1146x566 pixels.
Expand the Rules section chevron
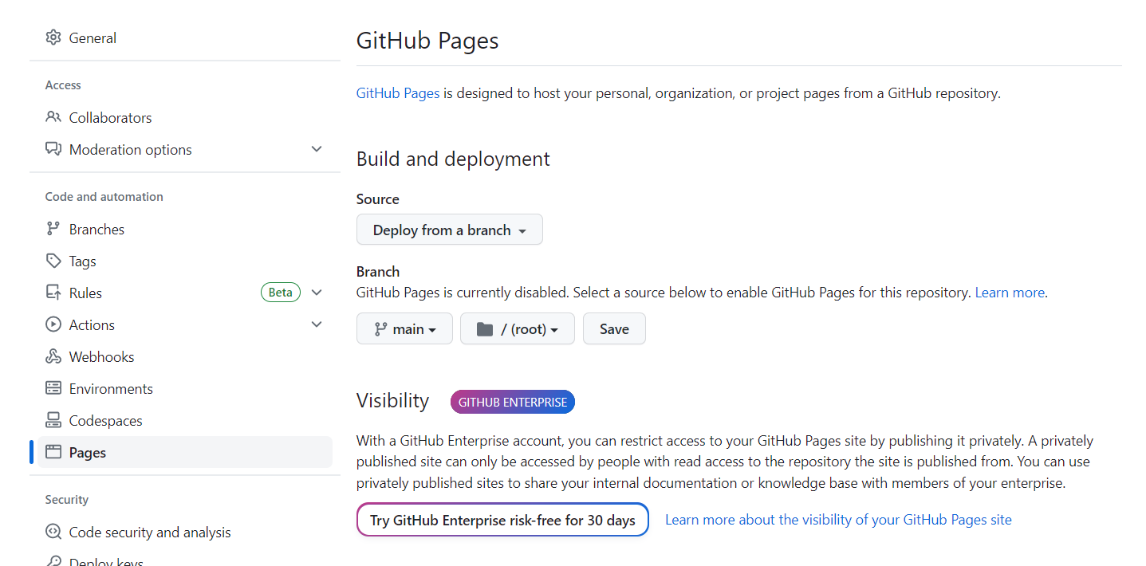(317, 293)
